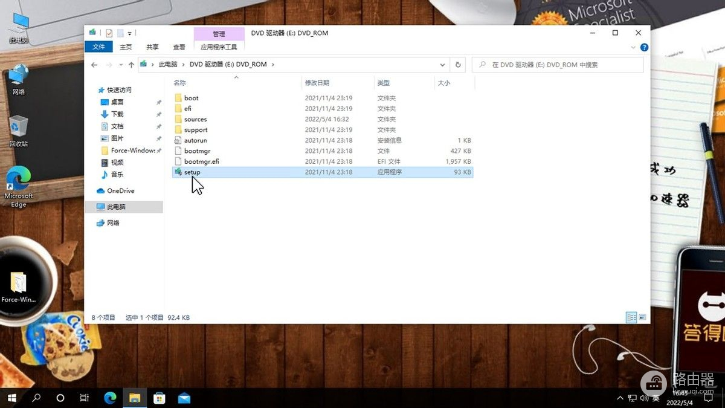Open Microsoft Store from the taskbar
This screenshot has width=725, height=408.
[x=159, y=398]
